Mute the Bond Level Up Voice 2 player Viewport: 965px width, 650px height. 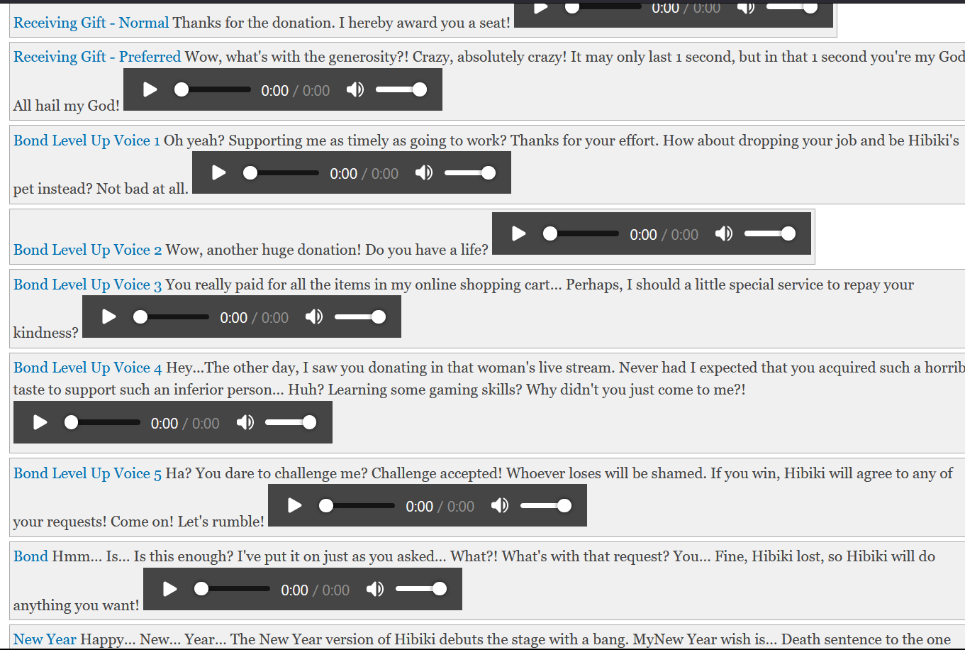tap(724, 233)
